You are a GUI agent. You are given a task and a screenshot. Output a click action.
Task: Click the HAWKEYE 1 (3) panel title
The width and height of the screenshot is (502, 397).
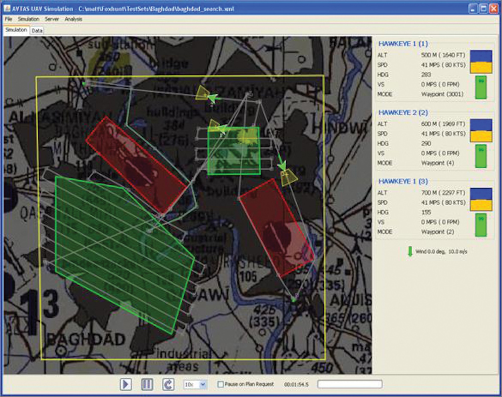[x=403, y=181]
